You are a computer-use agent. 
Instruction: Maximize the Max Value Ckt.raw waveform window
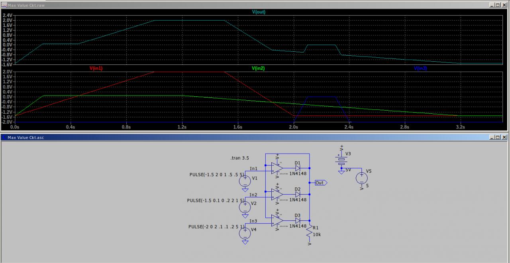coord(498,6)
